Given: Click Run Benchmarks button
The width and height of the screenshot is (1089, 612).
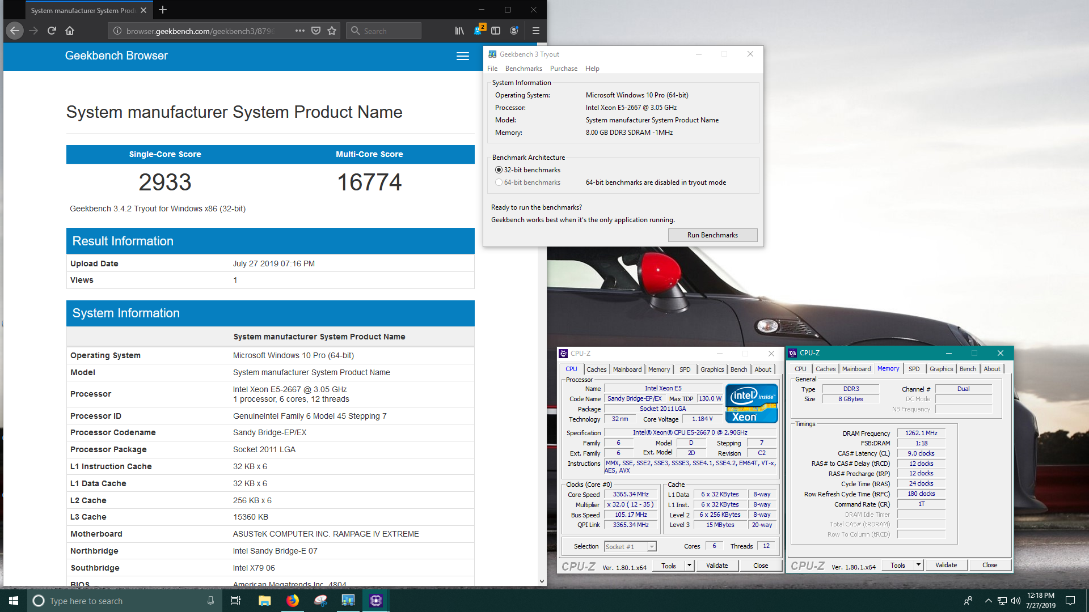Looking at the screenshot, I should pos(712,235).
